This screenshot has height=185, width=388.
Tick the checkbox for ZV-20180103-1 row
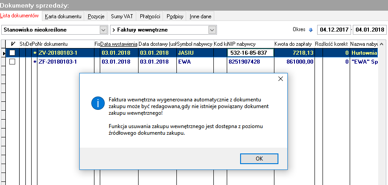12,52
